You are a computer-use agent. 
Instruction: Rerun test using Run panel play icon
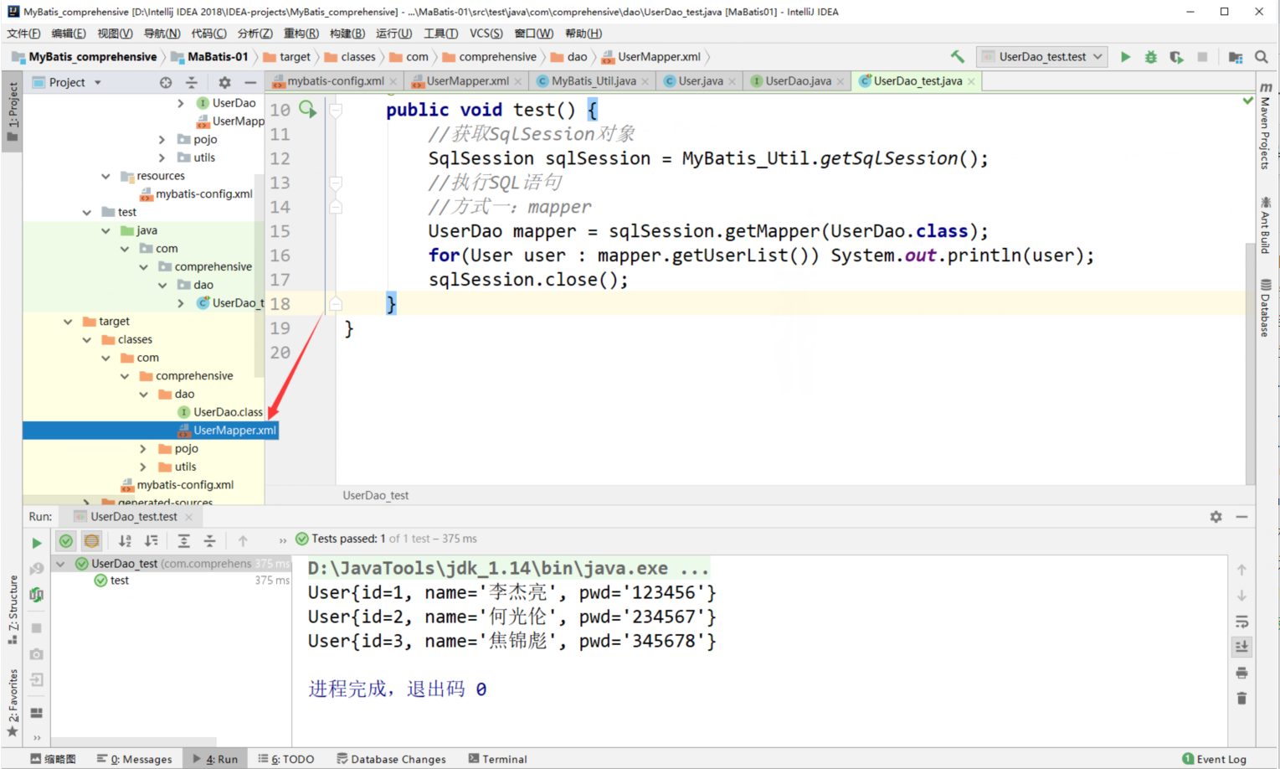point(37,543)
